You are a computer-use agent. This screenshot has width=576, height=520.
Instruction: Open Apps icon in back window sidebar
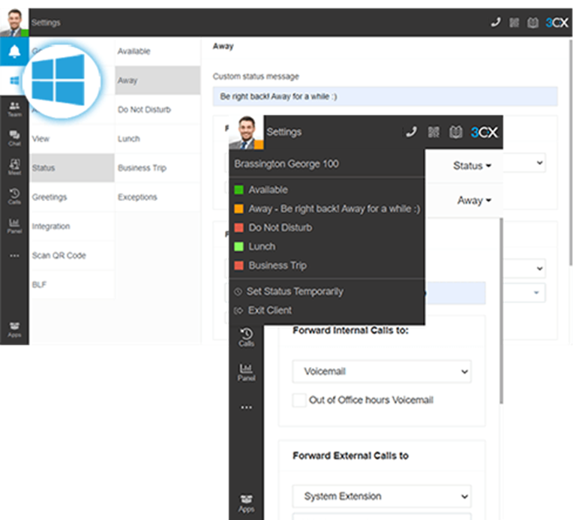click(14, 329)
